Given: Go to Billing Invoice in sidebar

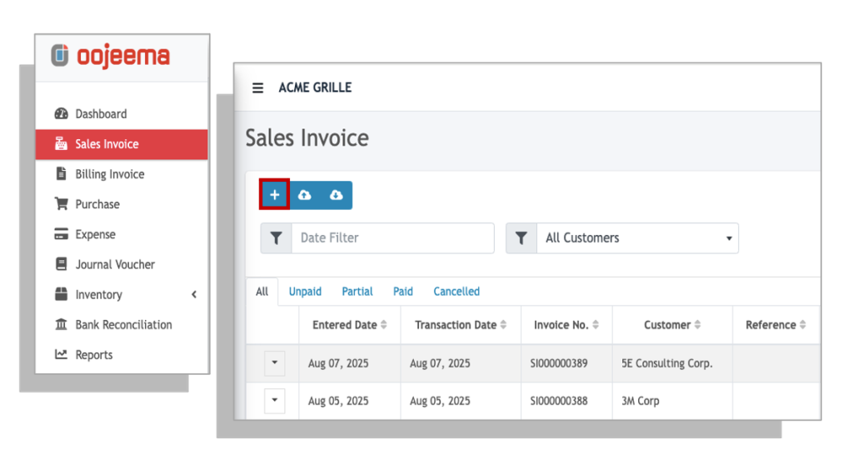Looking at the screenshot, I should tap(109, 174).
